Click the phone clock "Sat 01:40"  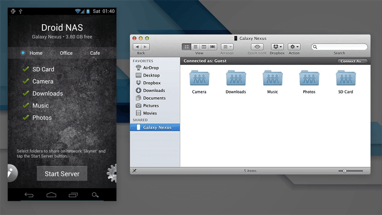click(104, 11)
